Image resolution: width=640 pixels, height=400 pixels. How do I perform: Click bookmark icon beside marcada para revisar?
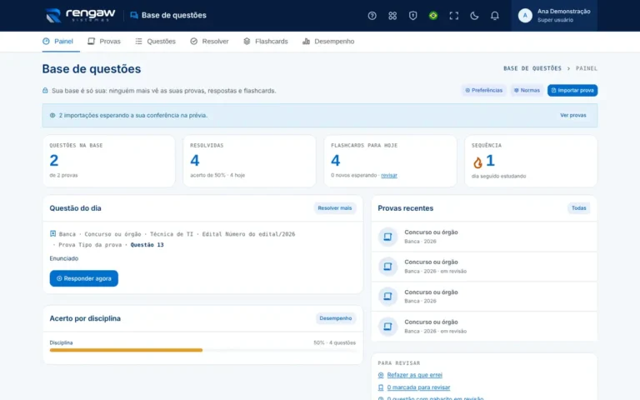point(381,387)
